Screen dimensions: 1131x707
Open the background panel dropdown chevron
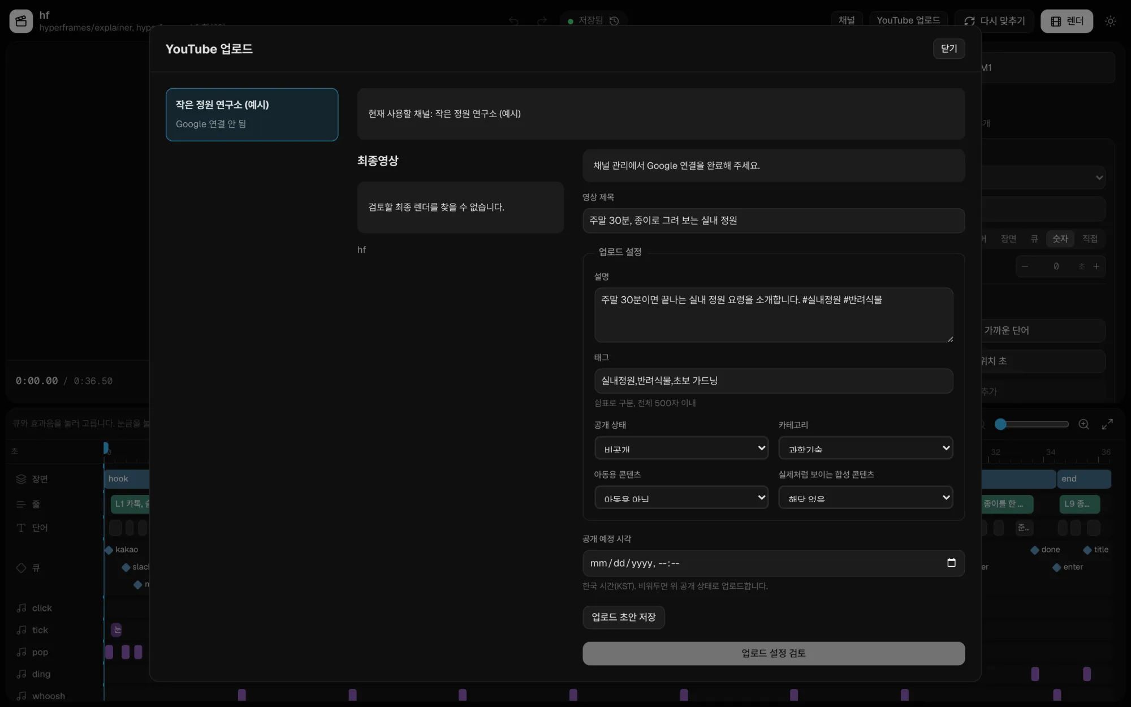click(x=1099, y=178)
